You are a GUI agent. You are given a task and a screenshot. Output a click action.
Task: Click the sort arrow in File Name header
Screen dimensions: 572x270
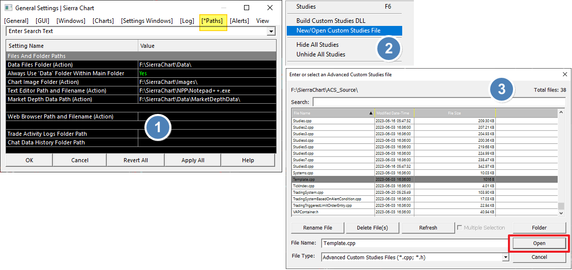click(371, 113)
